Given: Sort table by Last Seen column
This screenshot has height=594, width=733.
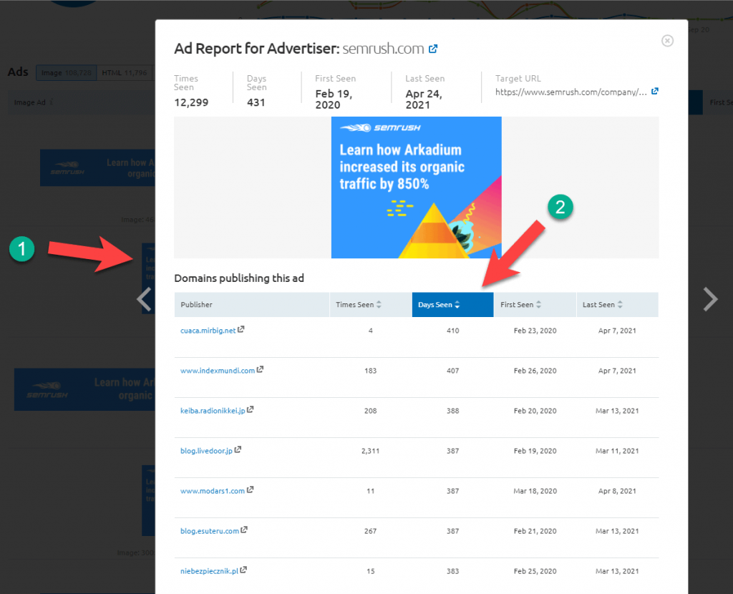Looking at the screenshot, I should tap(618, 305).
